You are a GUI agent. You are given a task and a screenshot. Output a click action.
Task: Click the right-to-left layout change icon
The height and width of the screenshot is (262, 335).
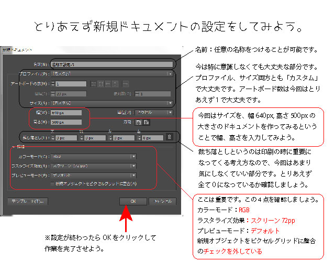click(126, 84)
